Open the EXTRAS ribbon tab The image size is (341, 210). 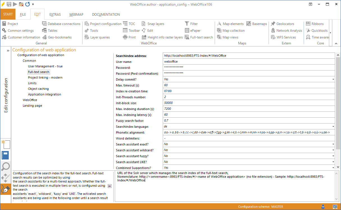(55, 15)
